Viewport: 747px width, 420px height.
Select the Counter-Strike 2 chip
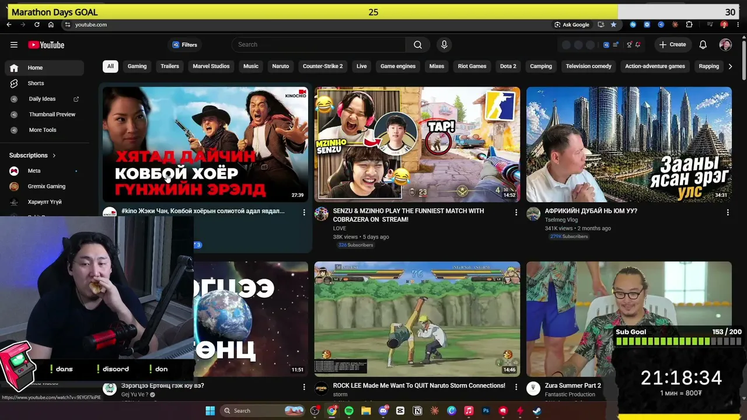click(x=323, y=66)
